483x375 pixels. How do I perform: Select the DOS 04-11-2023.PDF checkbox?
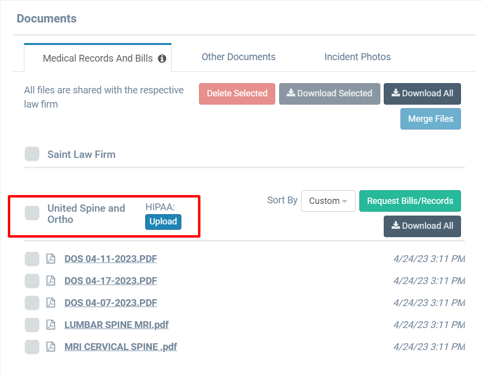click(32, 259)
